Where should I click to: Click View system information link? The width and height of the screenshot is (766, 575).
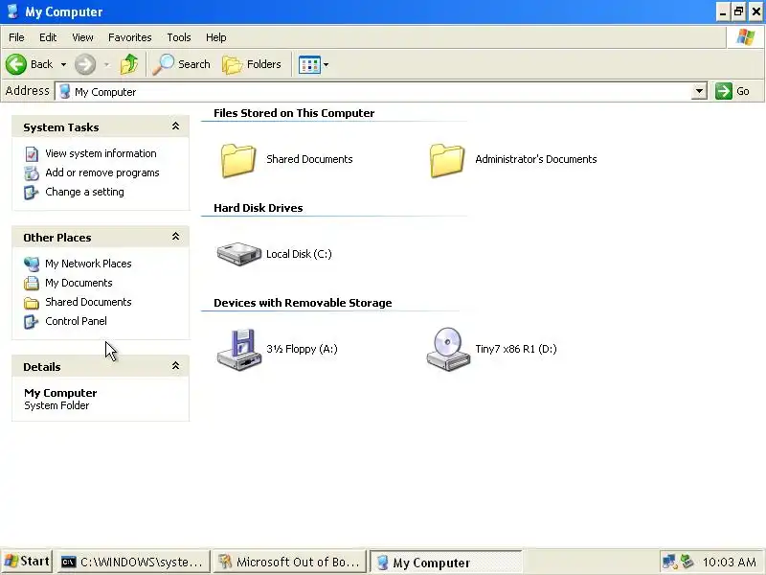tap(101, 153)
